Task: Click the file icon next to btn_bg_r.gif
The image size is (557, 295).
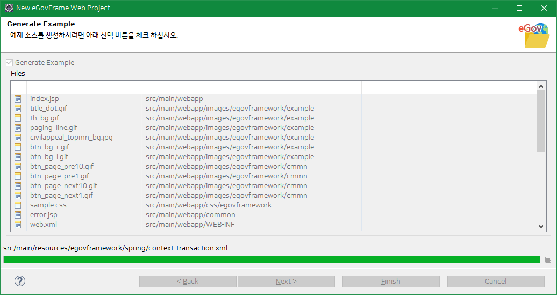Action: 18,147
